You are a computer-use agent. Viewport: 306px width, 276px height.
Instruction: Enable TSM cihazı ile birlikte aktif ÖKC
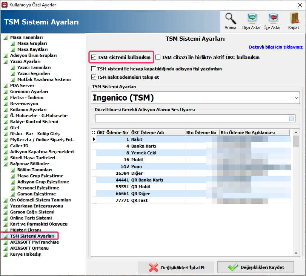click(x=158, y=58)
